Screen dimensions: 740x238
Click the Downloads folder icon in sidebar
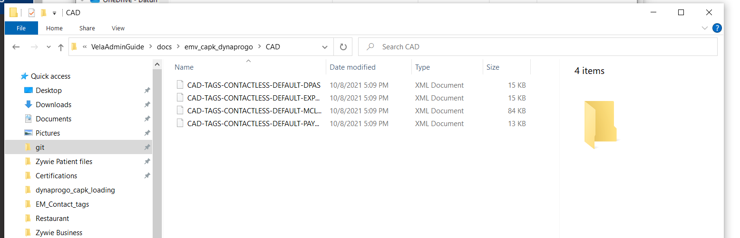[x=28, y=105]
